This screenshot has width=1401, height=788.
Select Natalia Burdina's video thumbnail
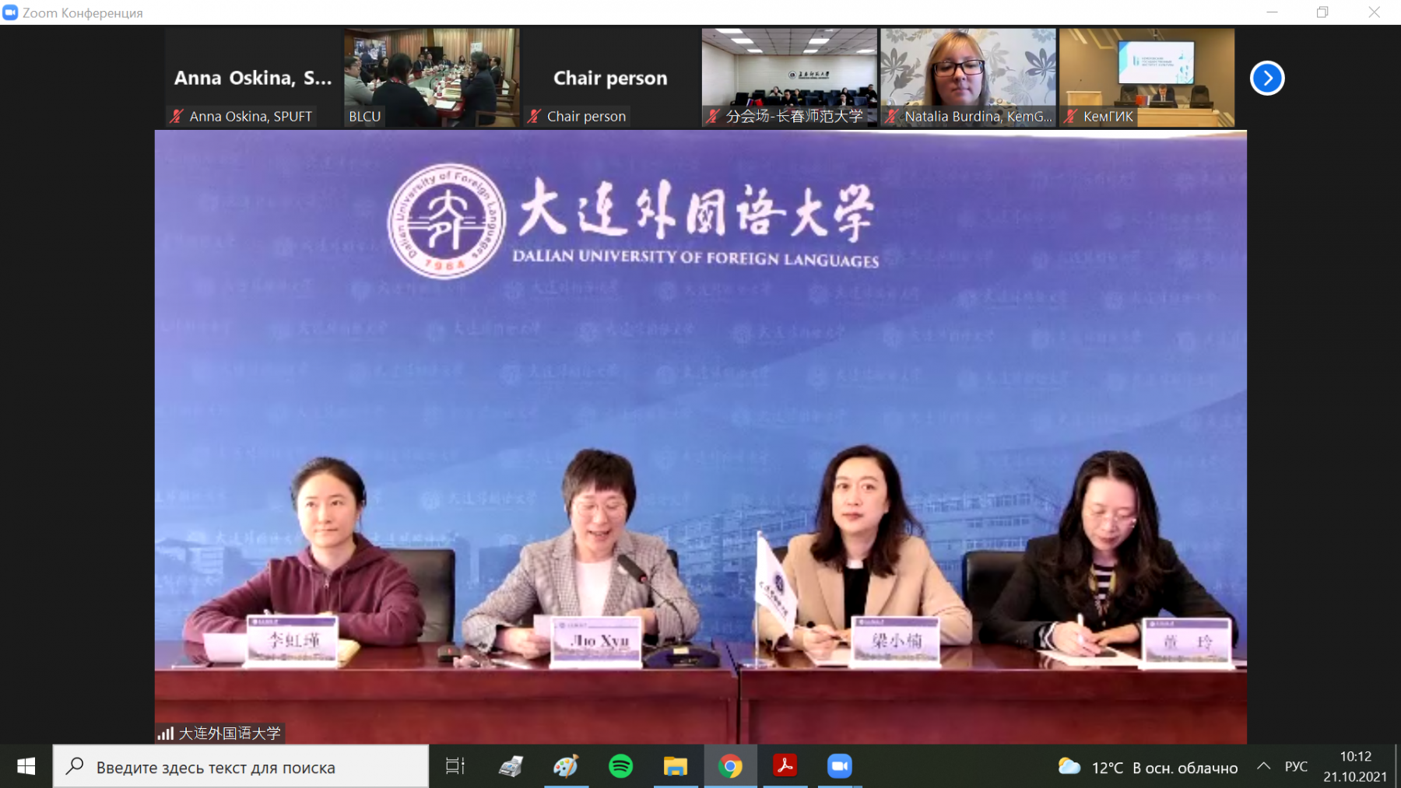point(967,77)
